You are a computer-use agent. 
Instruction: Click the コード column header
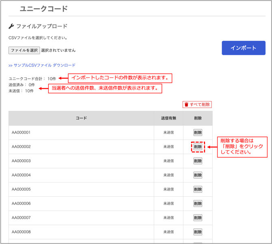point(81,118)
